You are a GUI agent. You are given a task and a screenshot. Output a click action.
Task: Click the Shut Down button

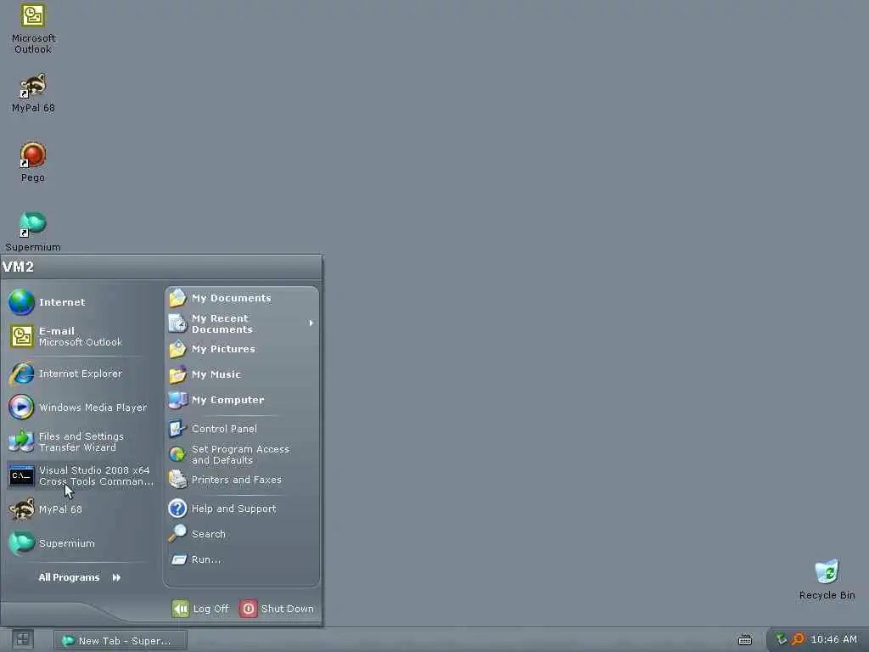pos(278,609)
